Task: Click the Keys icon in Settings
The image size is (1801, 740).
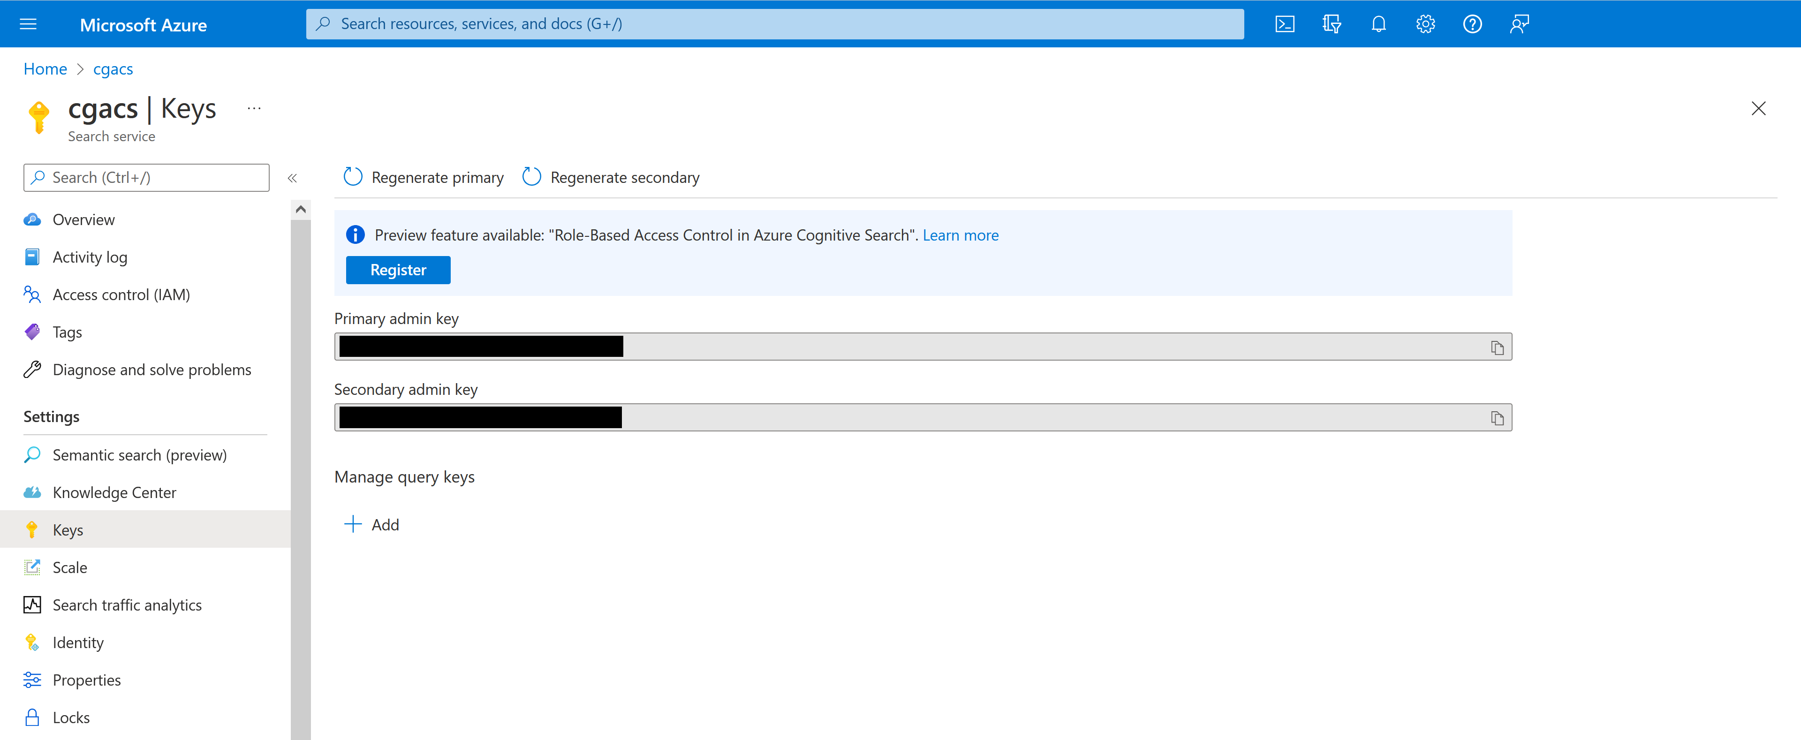Action: (x=33, y=530)
